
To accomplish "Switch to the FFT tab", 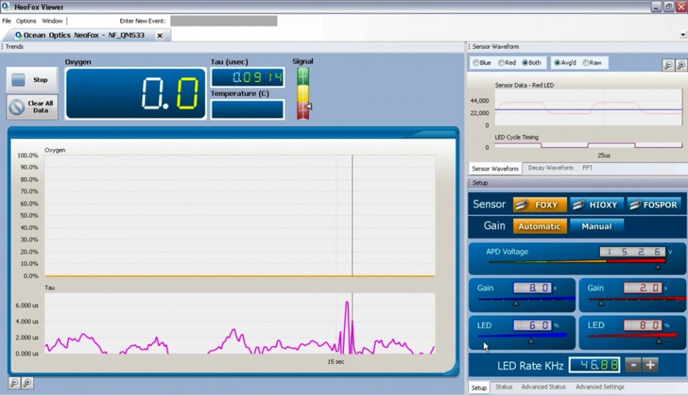I will [x=588, y=168].
